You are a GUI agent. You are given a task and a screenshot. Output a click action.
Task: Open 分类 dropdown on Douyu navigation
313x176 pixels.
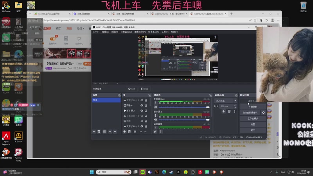[x=81, y=28]
